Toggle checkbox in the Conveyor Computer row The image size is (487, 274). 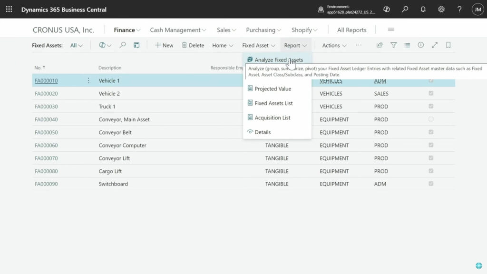coord(431,145)
